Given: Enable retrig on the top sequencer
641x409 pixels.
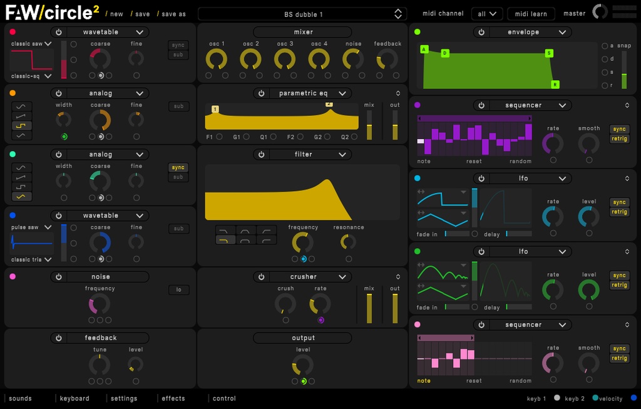Looking at the screenshot, I should pyautogui.click(x=619, y=138).
